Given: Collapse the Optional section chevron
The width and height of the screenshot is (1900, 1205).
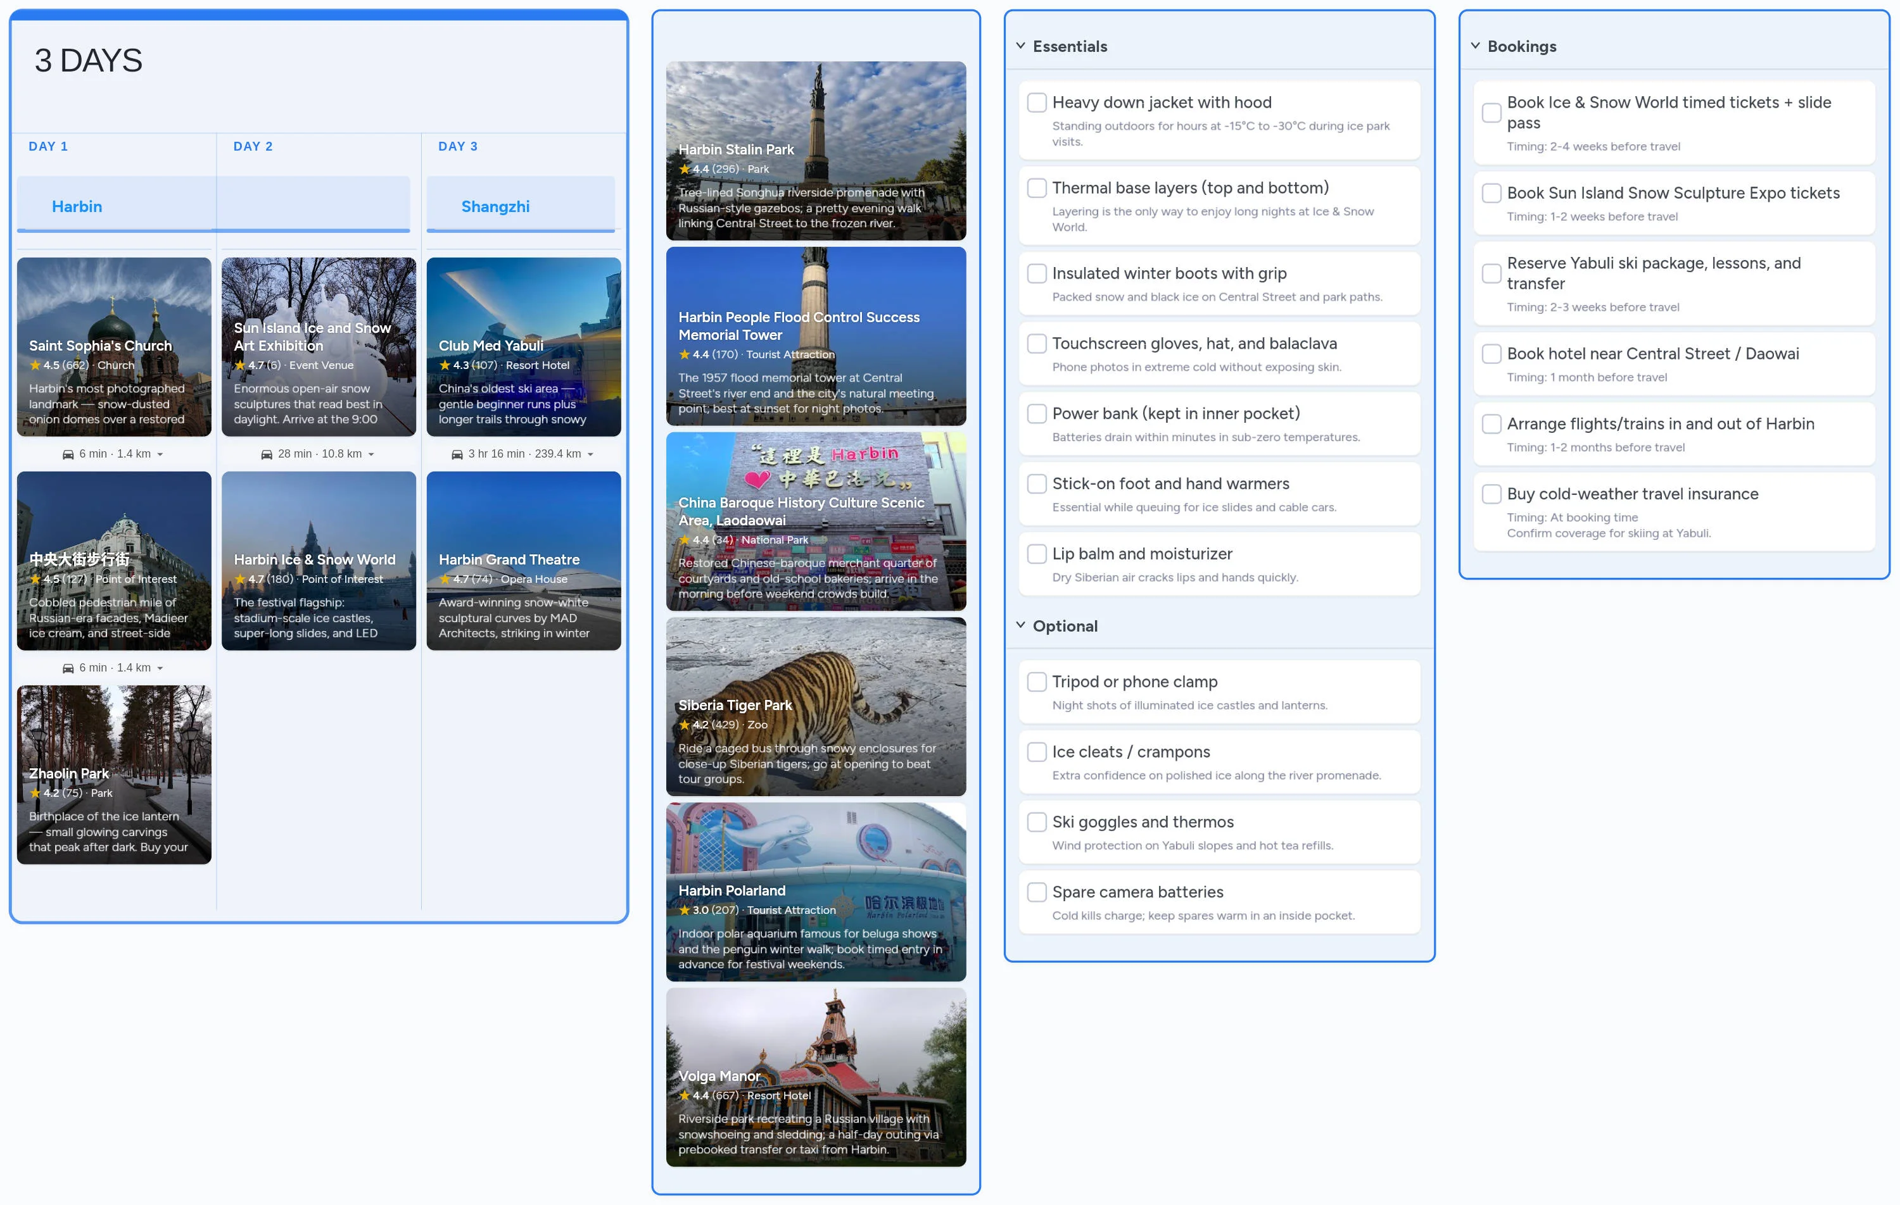Looking at the screenshot, I should click(x=1020, y=625).
